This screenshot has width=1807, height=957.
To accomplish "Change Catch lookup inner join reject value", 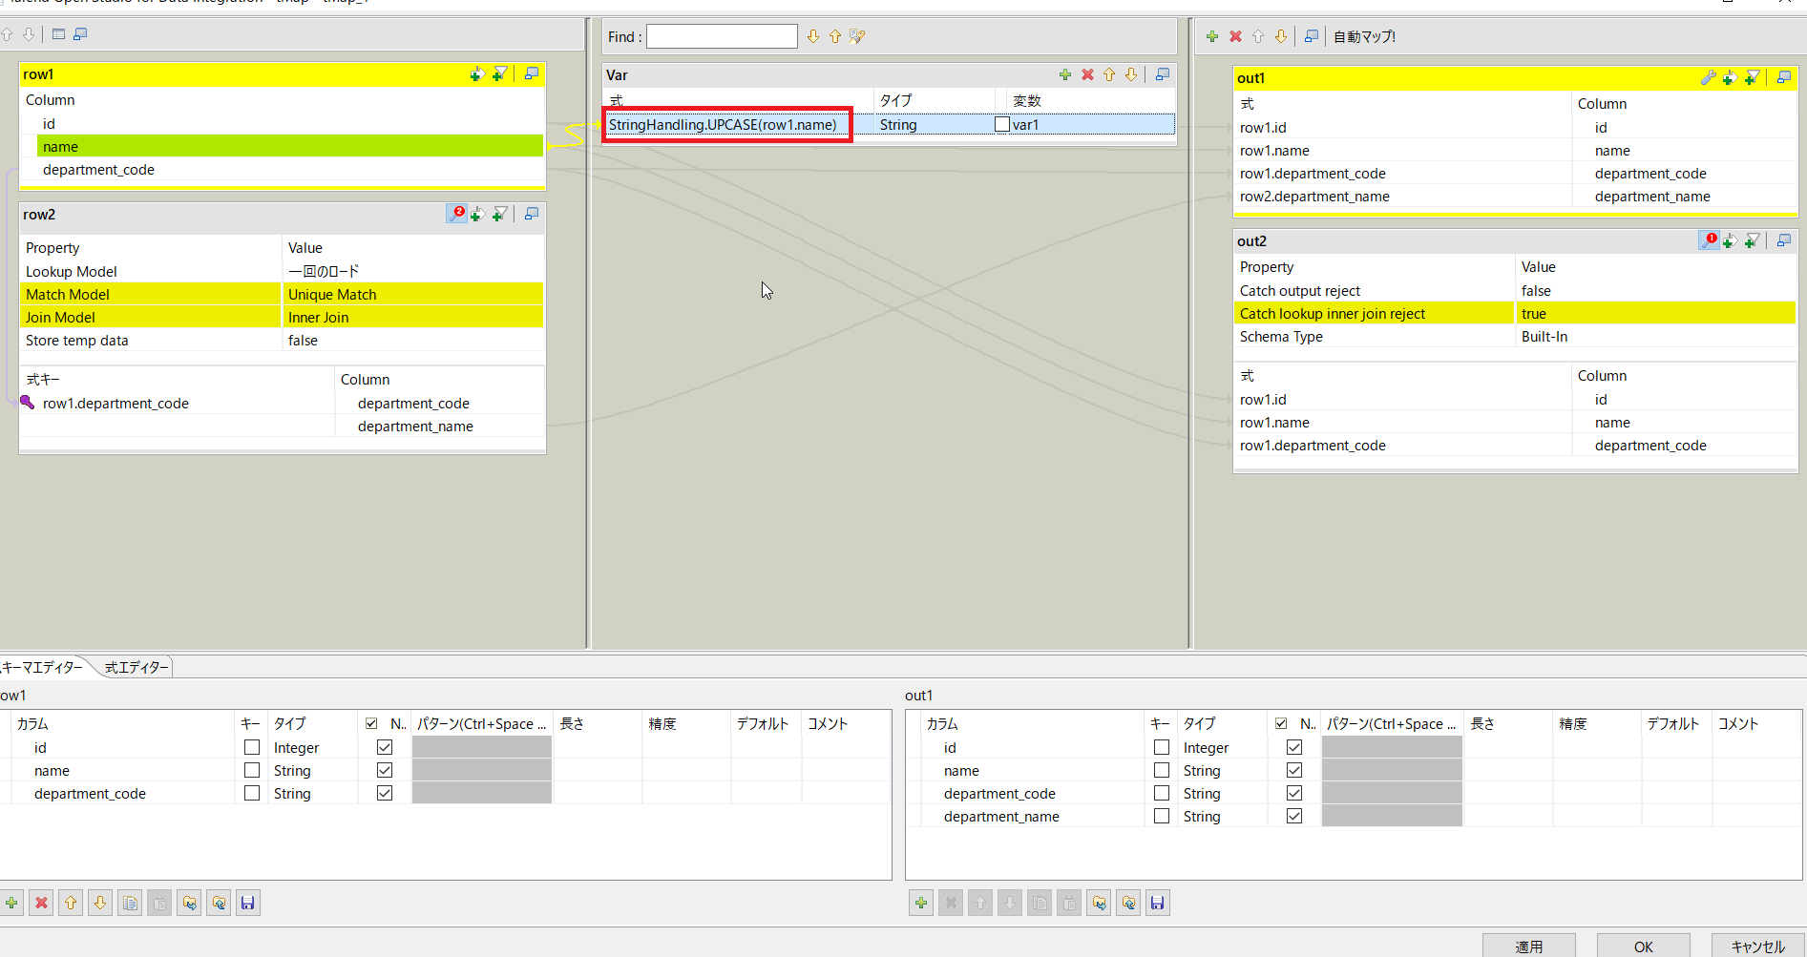I will point(1654,314).
